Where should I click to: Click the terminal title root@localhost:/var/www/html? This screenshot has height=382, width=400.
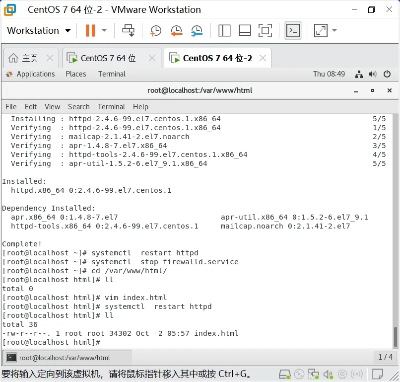coord(200,90)
